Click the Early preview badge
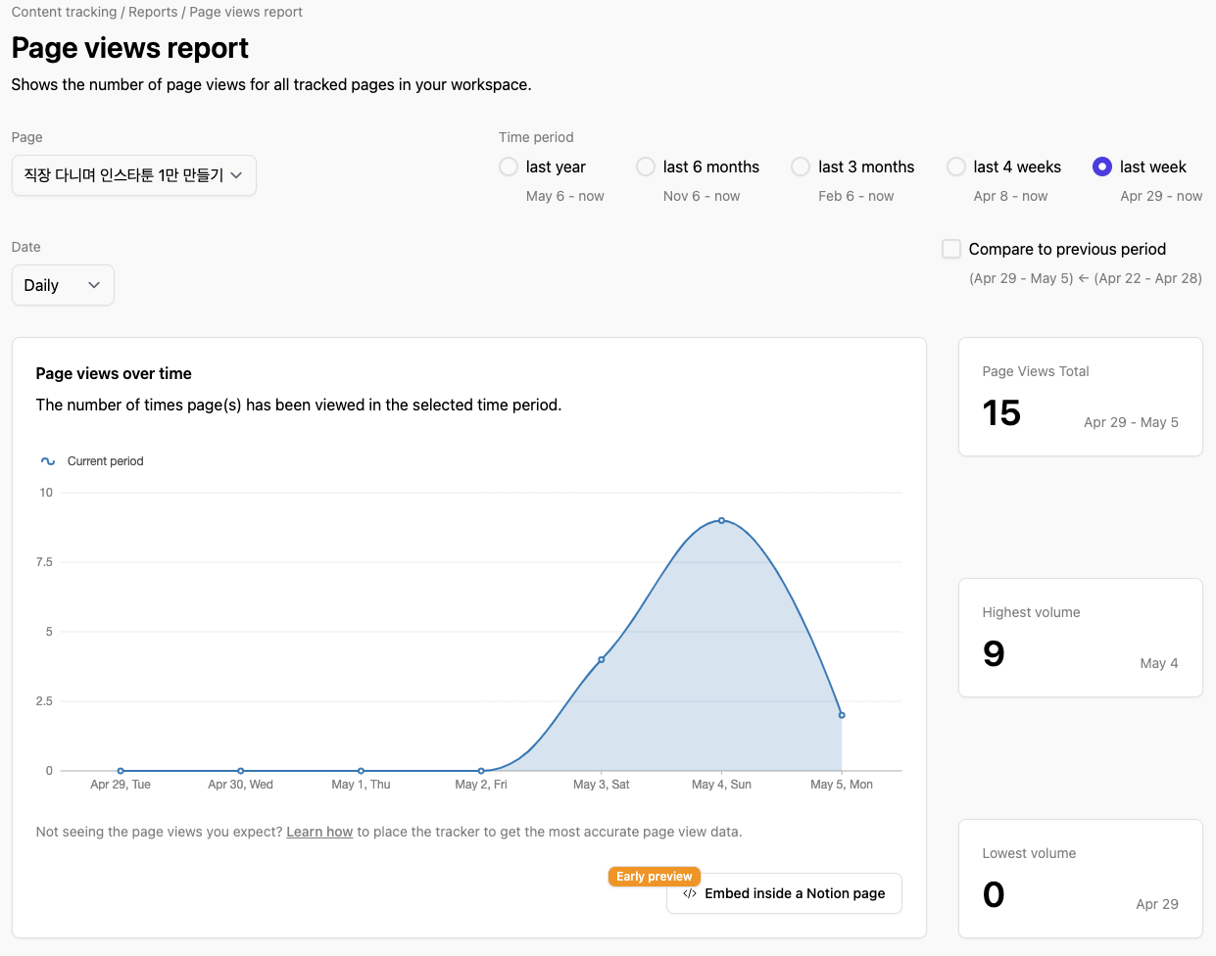 click(655, 877)
